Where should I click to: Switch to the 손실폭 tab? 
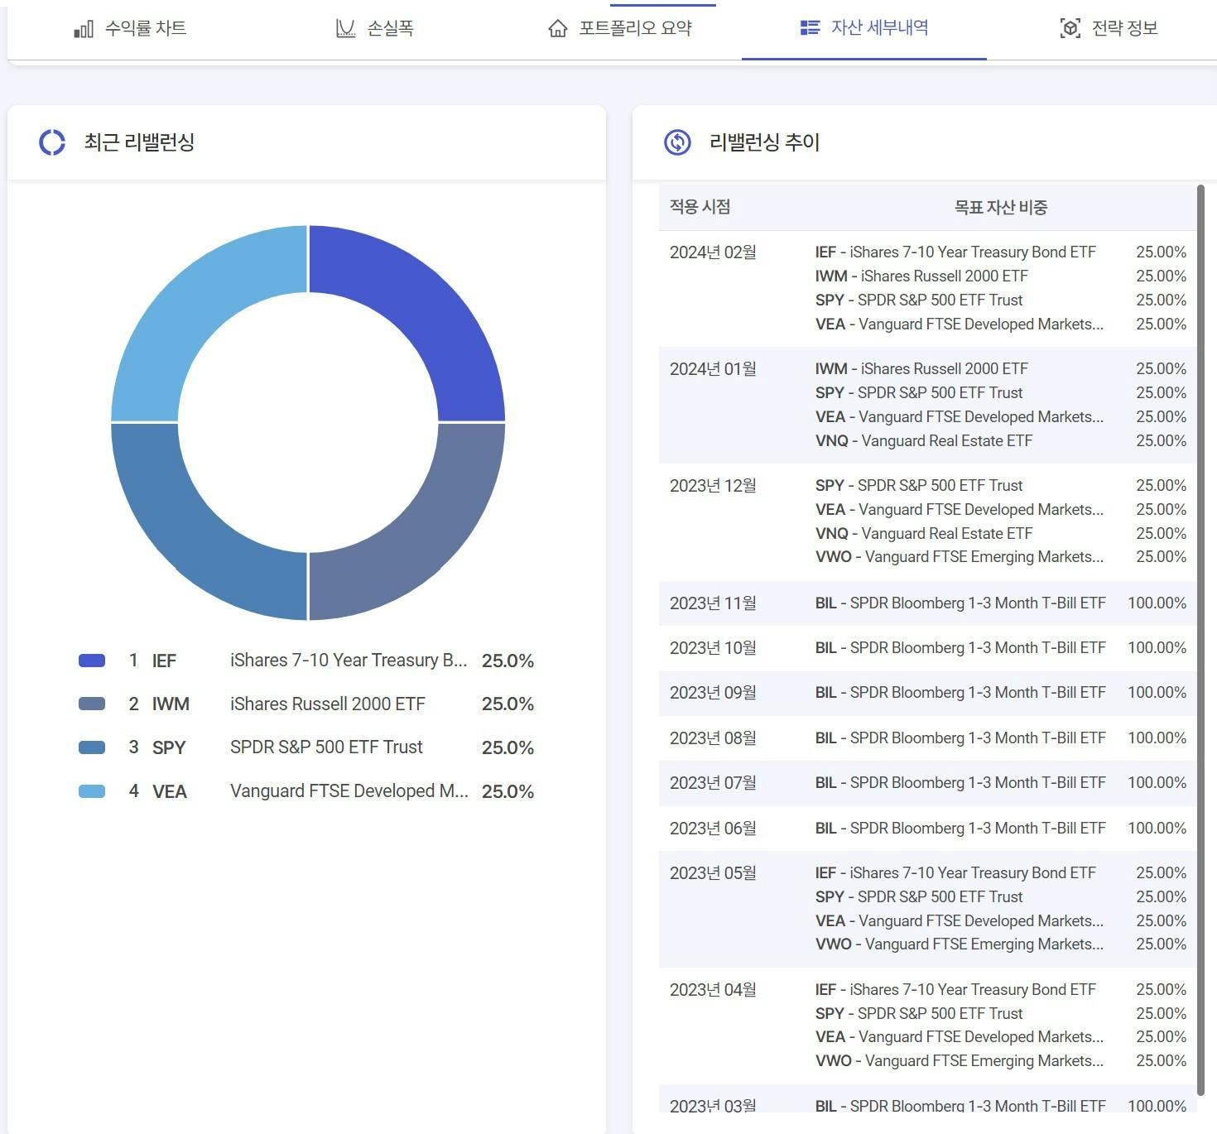point(374,29)
